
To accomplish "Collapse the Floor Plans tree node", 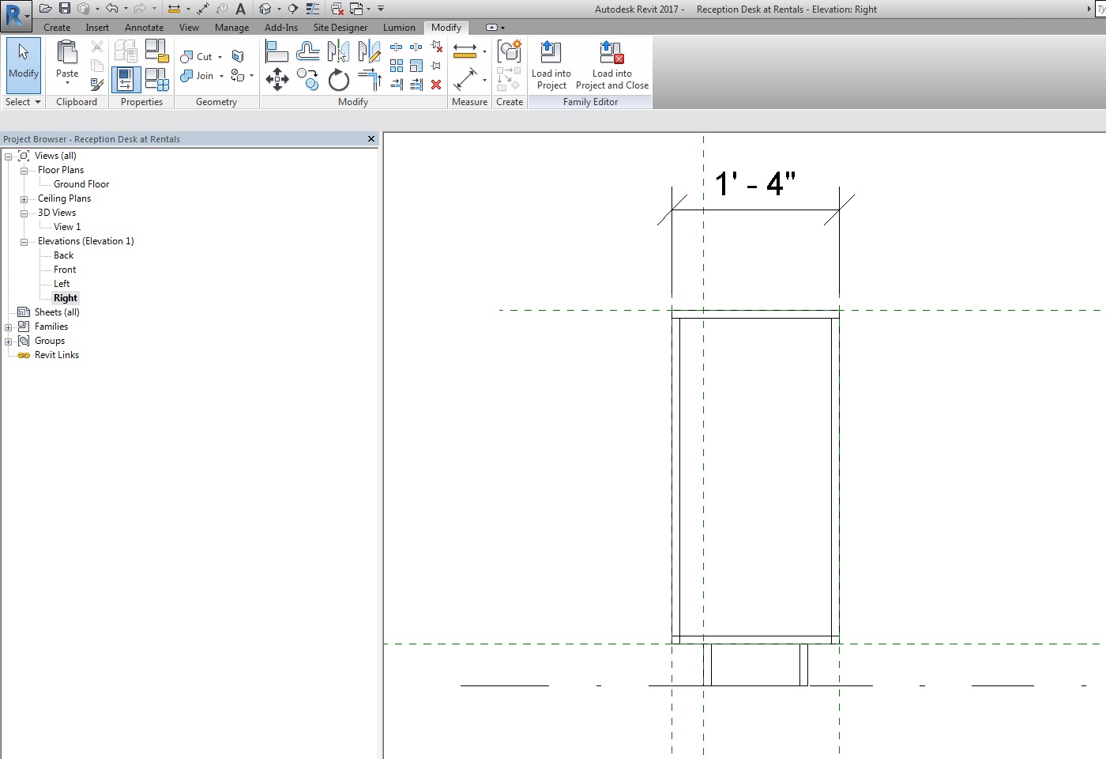I will (24, 170).
